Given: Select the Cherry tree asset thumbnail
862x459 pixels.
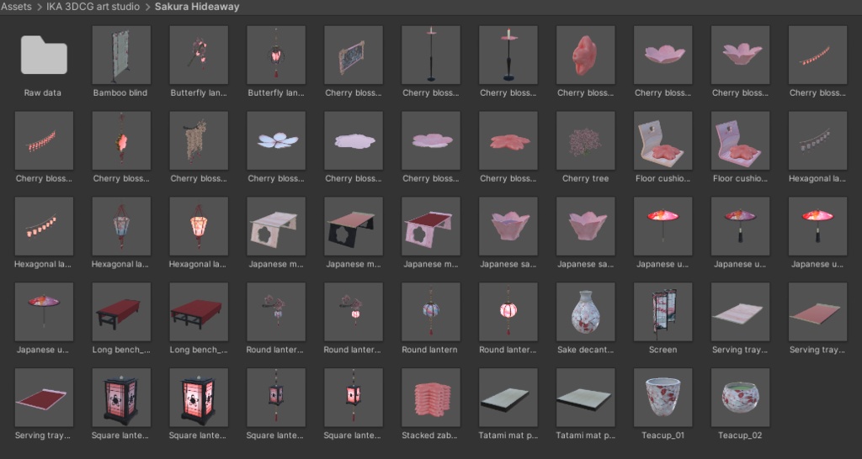Looking at the screenshot, I should tap(586, 140).
